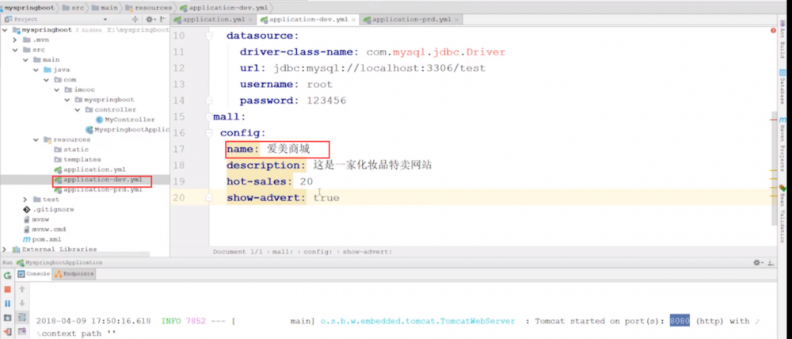The image size is (792, 339).
Task: Click fold marker on config line 16
Action: [x=208, y=133]
